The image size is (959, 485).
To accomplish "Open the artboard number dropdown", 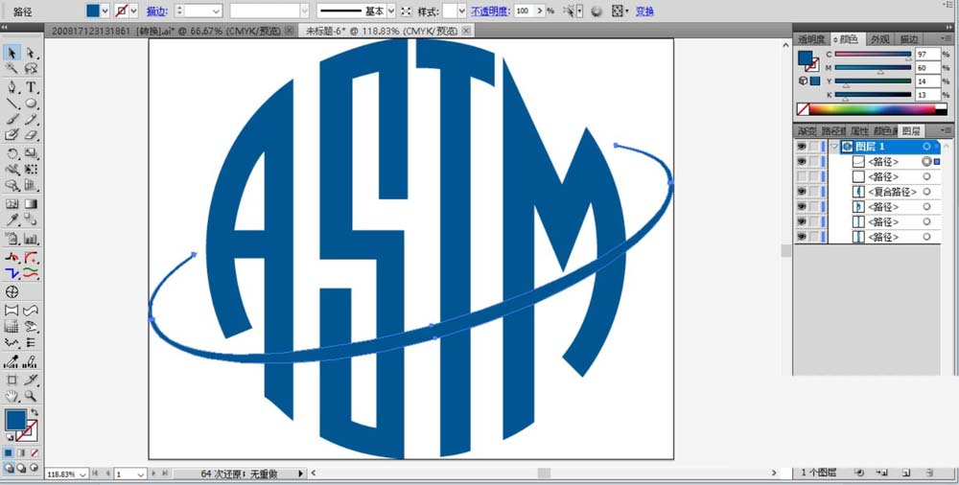I will tap(140, 474).
